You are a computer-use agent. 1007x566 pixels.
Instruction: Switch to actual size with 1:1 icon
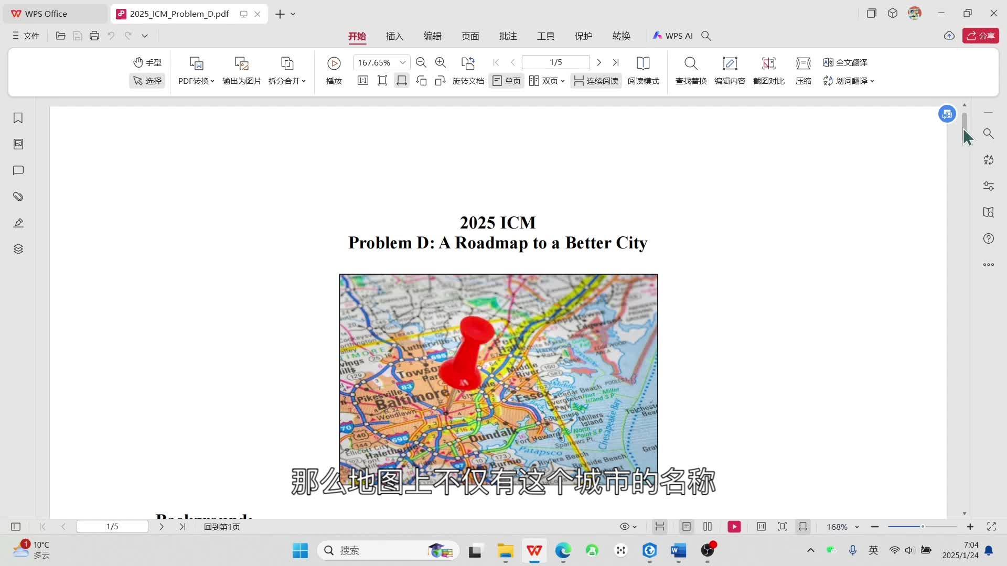[362, 81]
